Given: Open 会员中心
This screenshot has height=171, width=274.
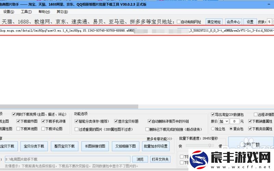Looking at the screenshot, I should click(x=234, y=22).
